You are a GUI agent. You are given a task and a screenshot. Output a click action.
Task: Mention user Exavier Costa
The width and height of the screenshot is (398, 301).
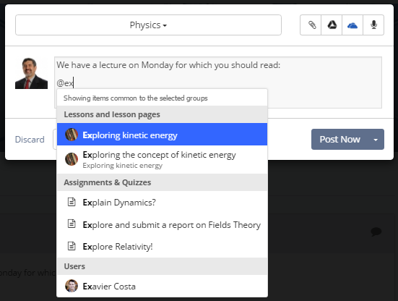pyautogui.click(x=163, y=287)
